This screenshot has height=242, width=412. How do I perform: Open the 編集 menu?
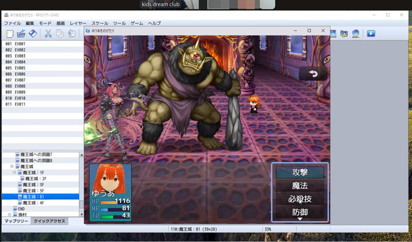(x=30, y=23)
